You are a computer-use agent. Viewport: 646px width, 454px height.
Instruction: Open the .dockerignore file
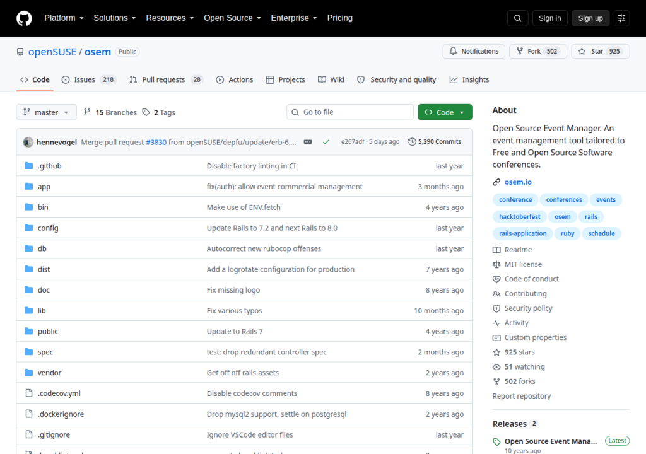tap(61, 414)
